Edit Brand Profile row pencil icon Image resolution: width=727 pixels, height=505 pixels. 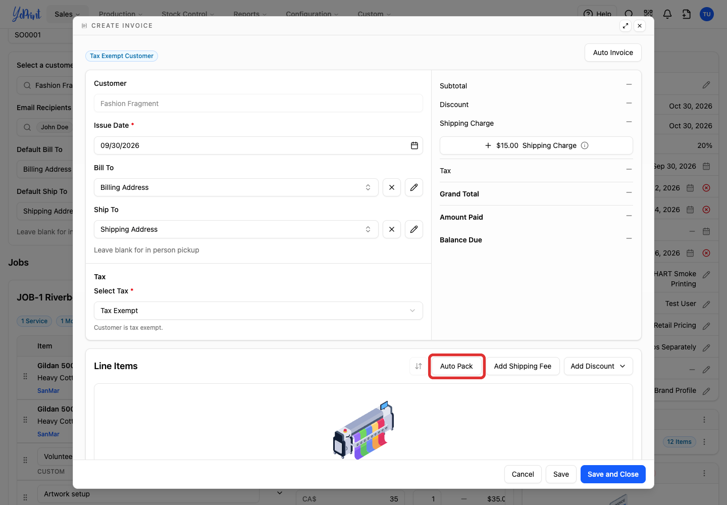coord(706,391)
